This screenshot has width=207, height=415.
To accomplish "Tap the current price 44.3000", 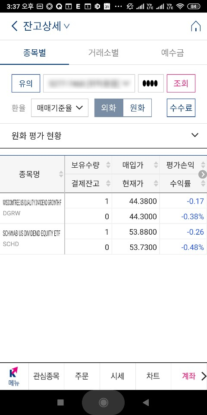I will click(x=143, y=217).
